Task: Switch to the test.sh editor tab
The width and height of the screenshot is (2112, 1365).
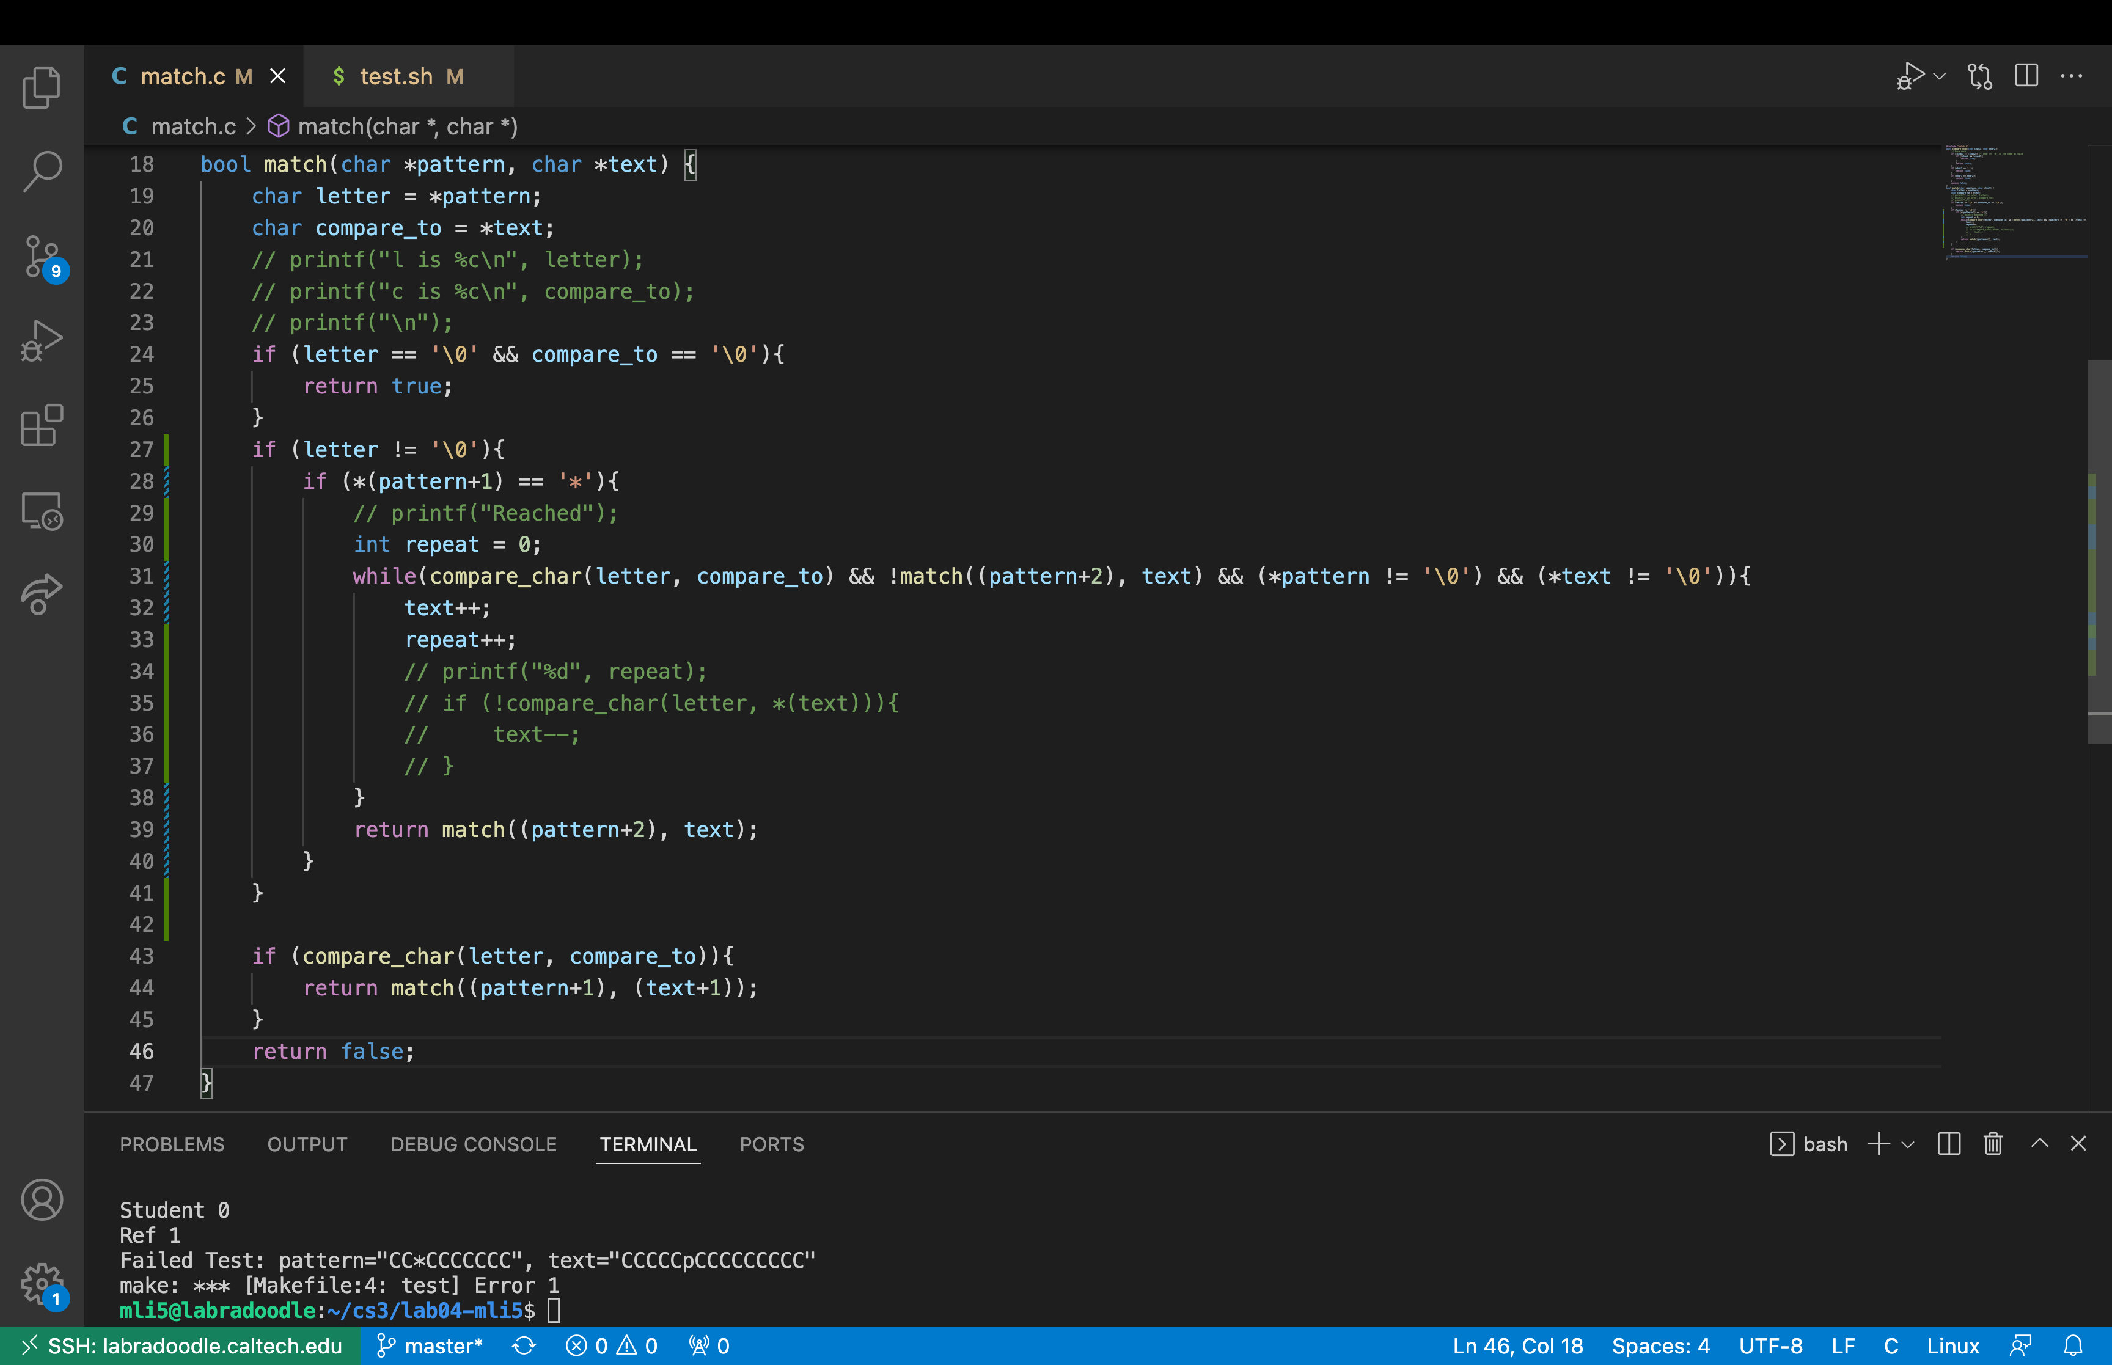Action: tap(396, 76)
